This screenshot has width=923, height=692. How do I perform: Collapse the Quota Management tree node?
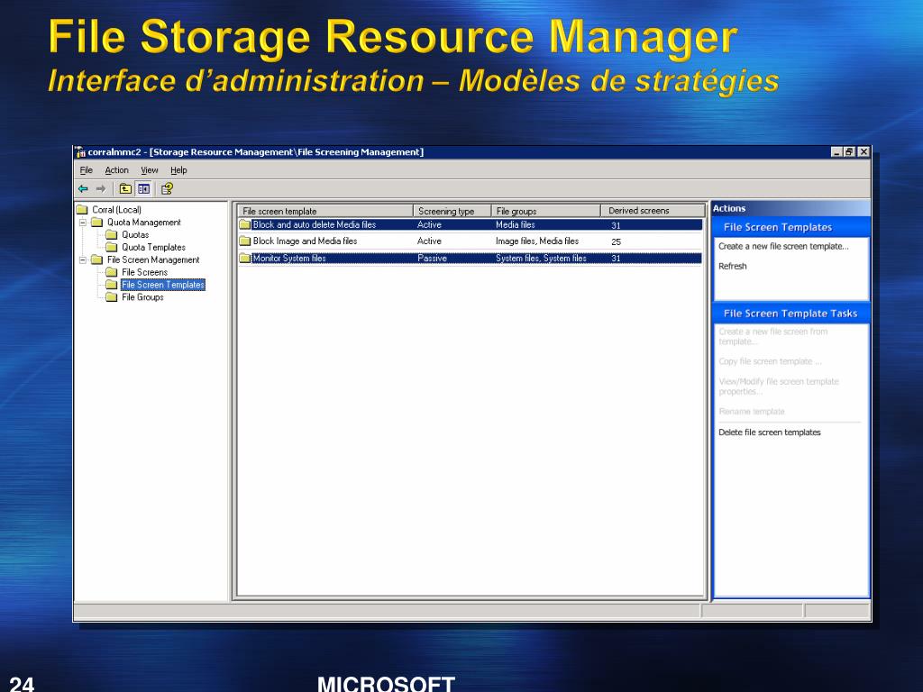(x=83, y=223)
